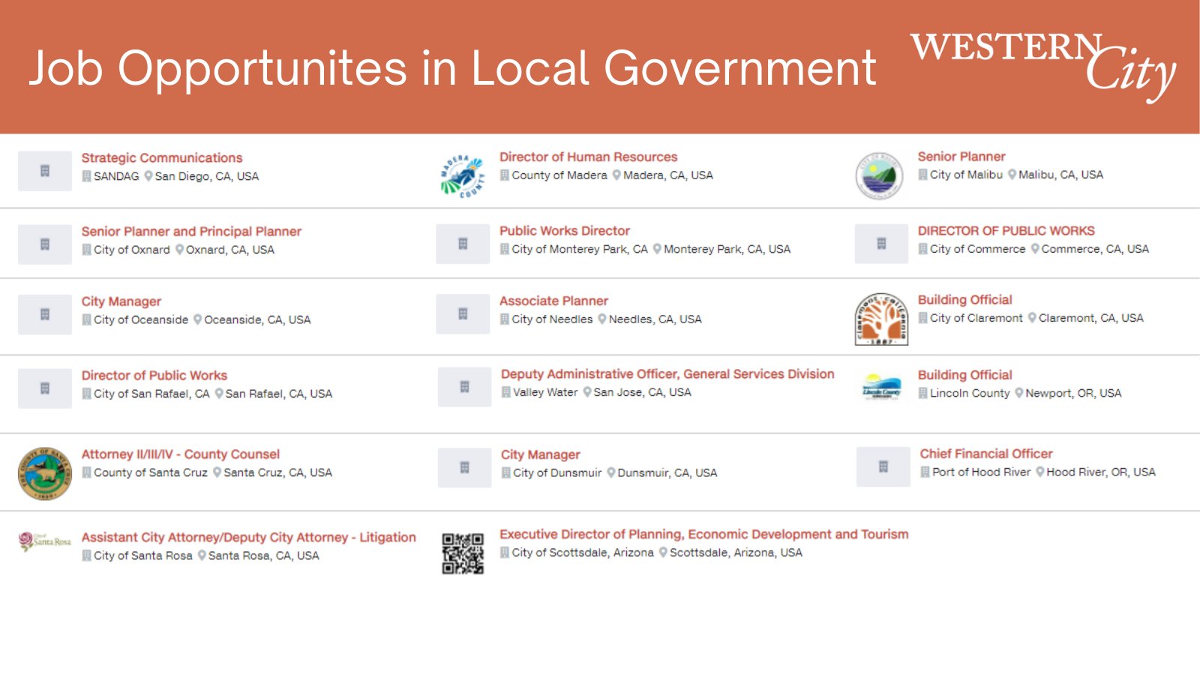Click organization icon next to SANDAG
Screen dimensions: 1200x675
tap(86, 176)
